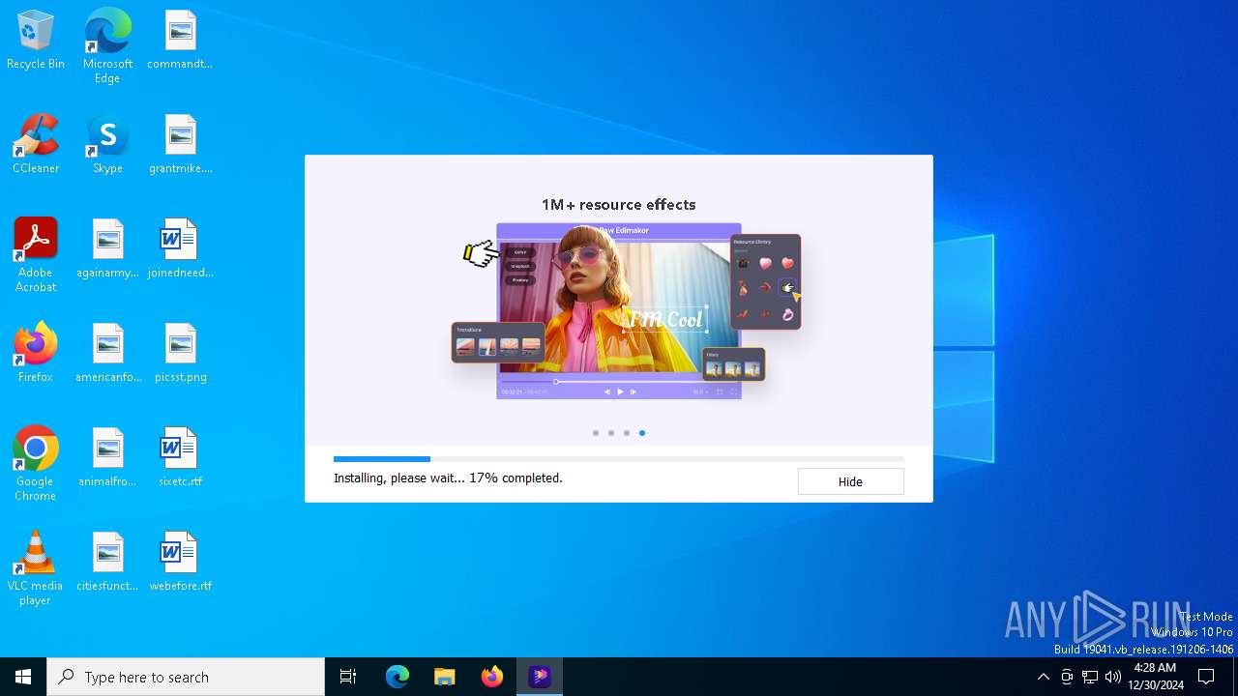
Task: Click the "1M+ resource effects" heading
Action: click(x=619, y=205)
